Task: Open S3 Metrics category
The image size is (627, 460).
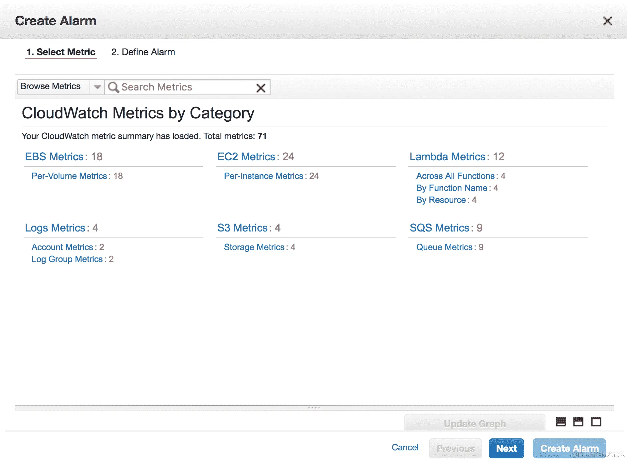Action: 243,228
